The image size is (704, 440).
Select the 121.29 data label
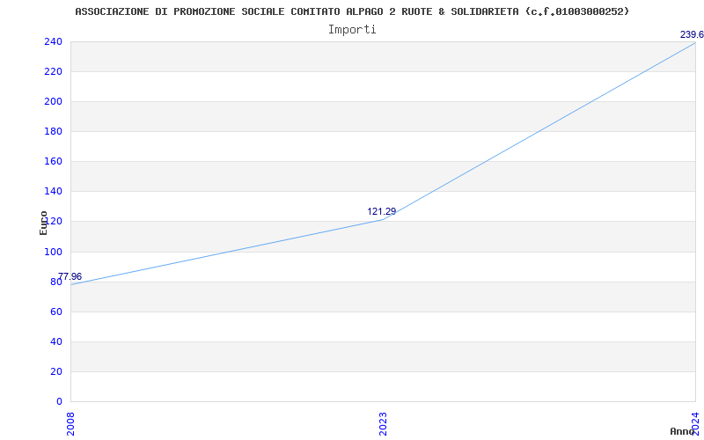coord(382,211)
